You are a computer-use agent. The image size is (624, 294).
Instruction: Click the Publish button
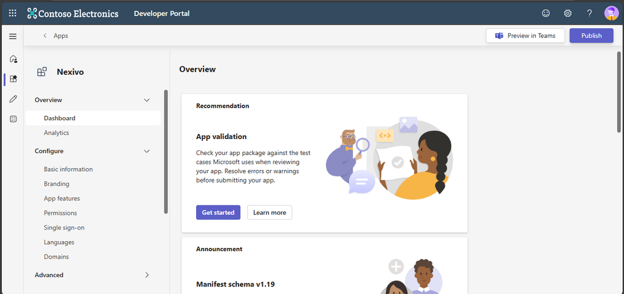[x=592, y=36]
